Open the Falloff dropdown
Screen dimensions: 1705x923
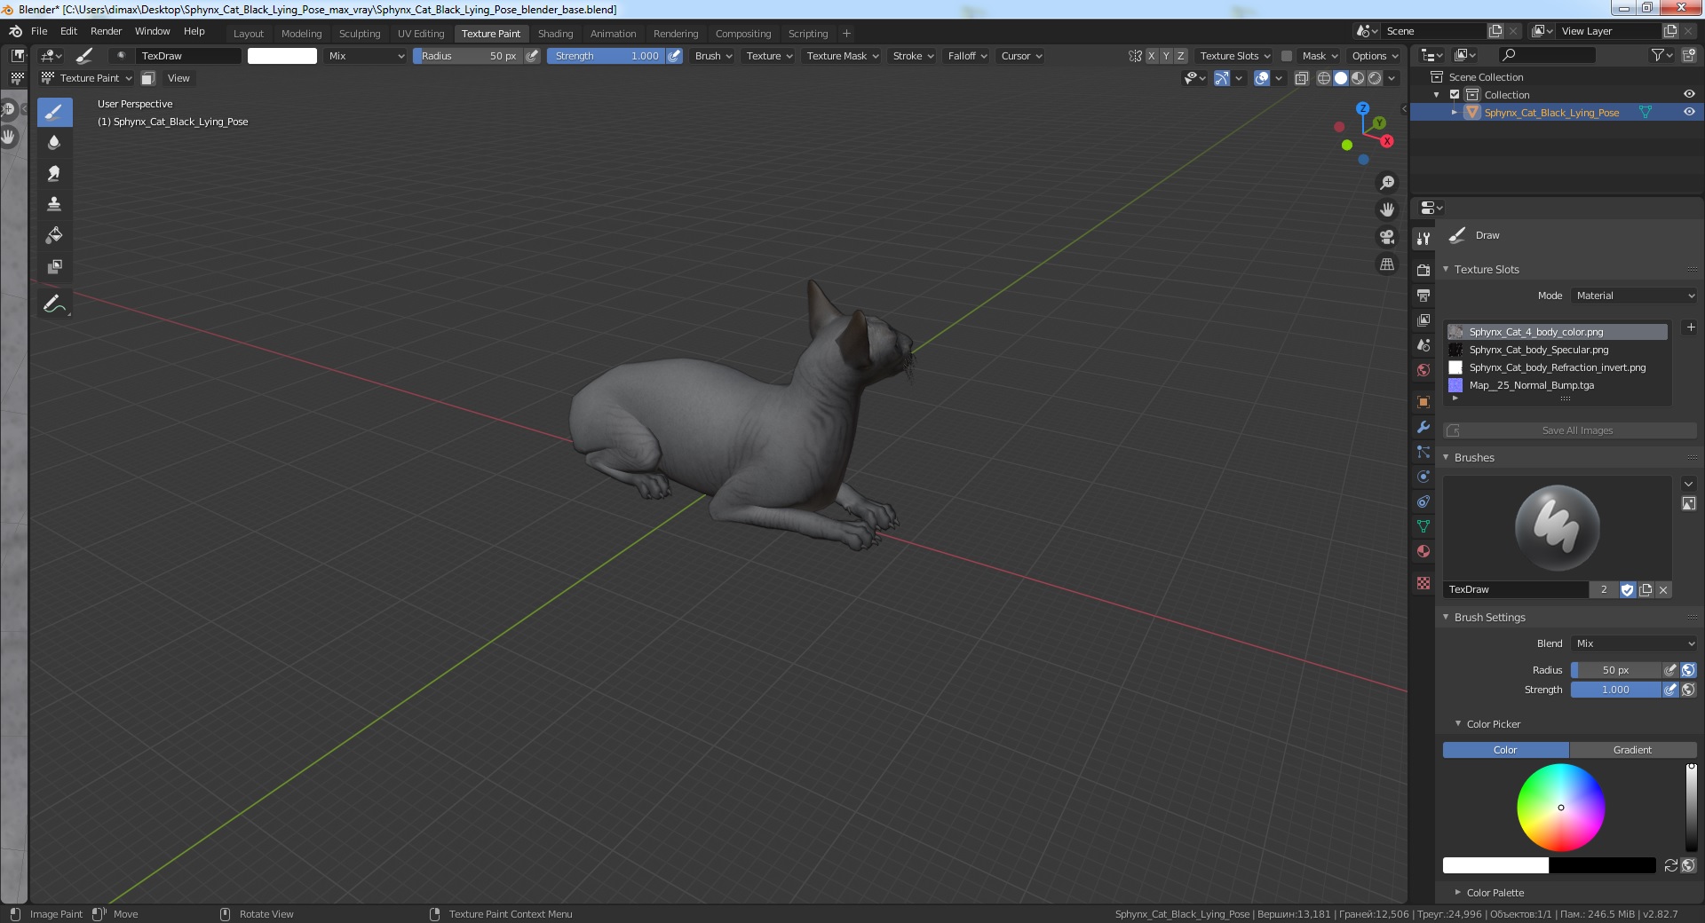(967, 56)
